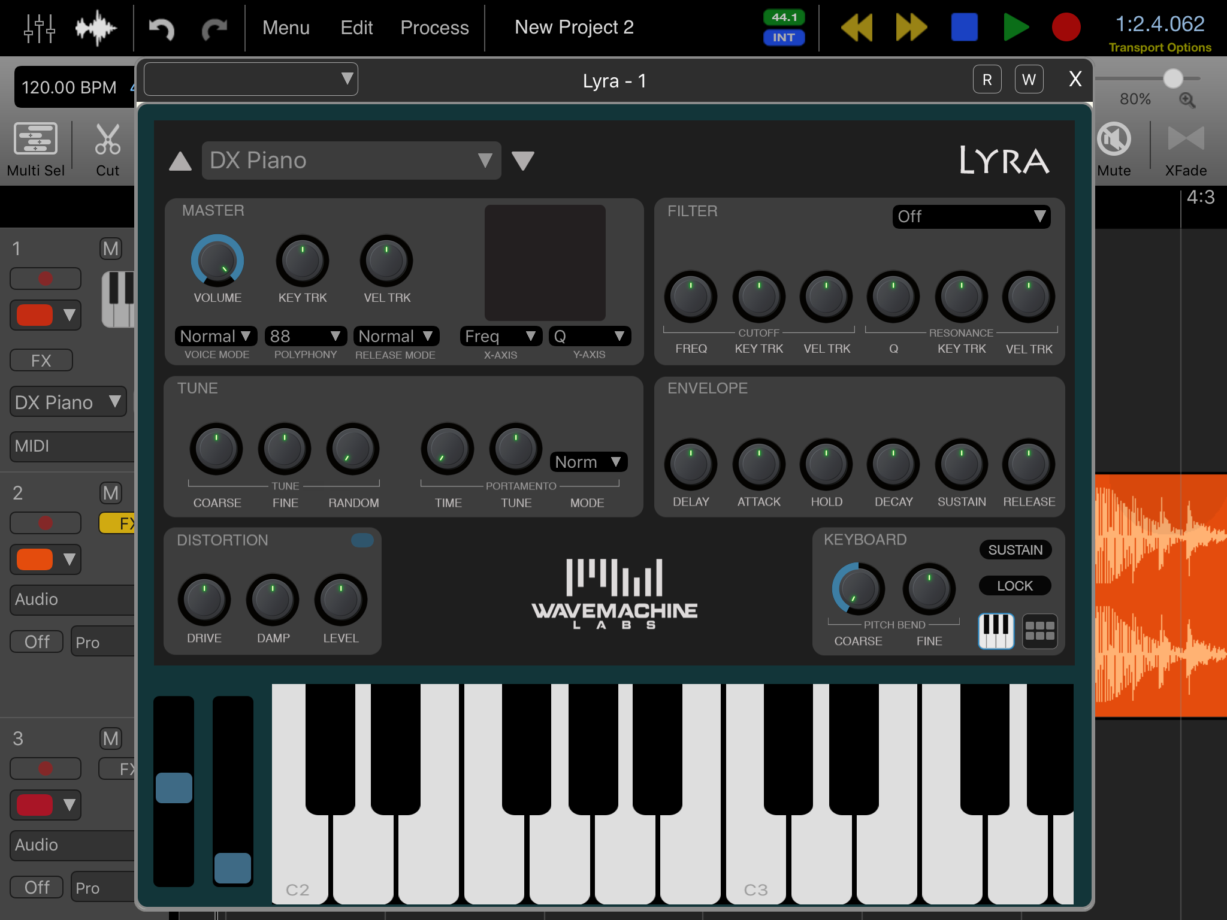Adjust the pitch bend COARSE knob
The height and width of the screenshot is (920, 1227).
pyautogui.click(x=858, y=588)
